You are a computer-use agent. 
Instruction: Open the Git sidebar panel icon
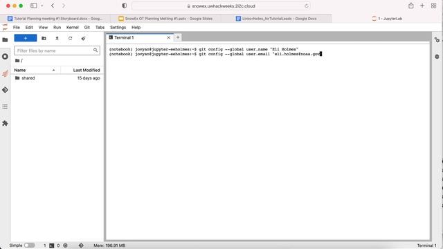(5, 90)
